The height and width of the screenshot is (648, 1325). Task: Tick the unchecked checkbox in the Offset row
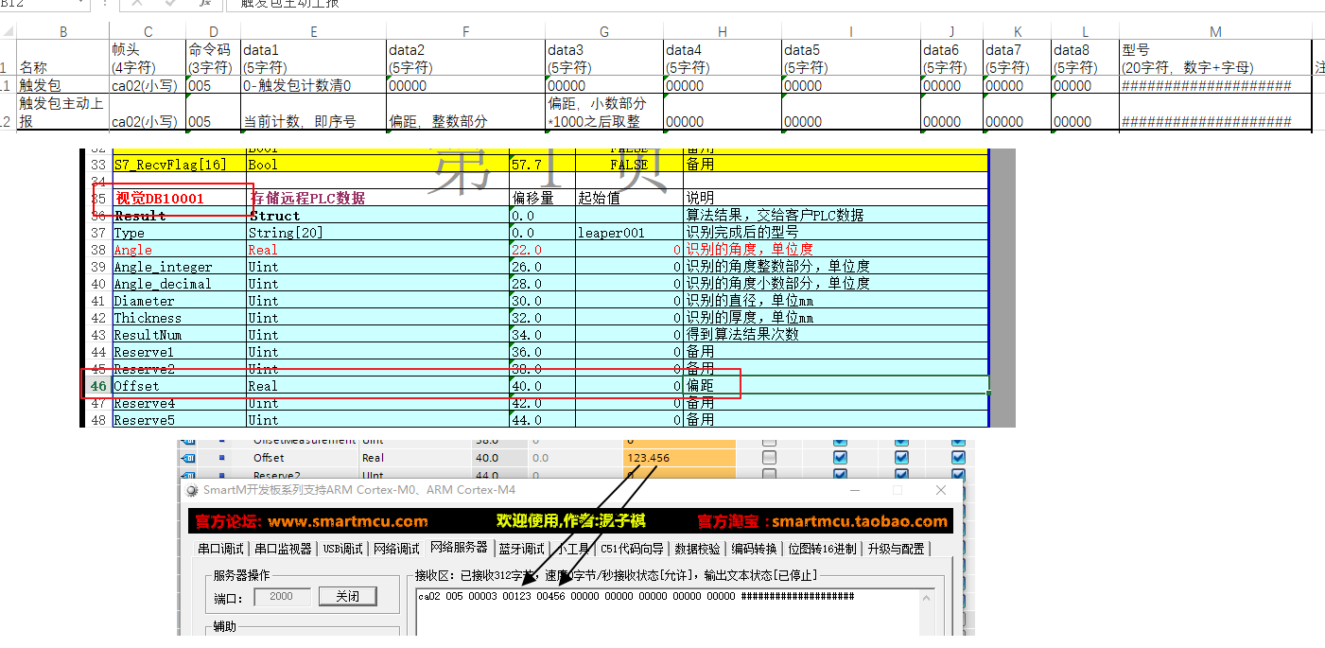coord(769,458)
